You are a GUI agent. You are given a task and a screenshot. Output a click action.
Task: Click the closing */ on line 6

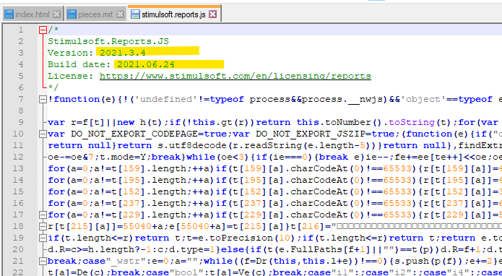pos(53,87)
